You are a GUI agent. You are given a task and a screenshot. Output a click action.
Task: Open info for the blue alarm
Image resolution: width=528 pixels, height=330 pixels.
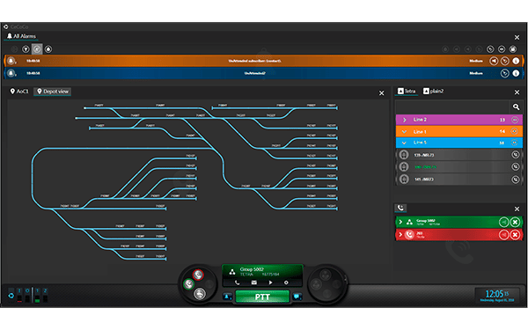(x=516, y=73)
